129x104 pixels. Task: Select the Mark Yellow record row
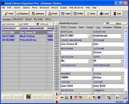point(28,36)
